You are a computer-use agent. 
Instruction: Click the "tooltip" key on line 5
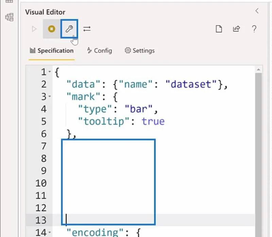(104, 121)
